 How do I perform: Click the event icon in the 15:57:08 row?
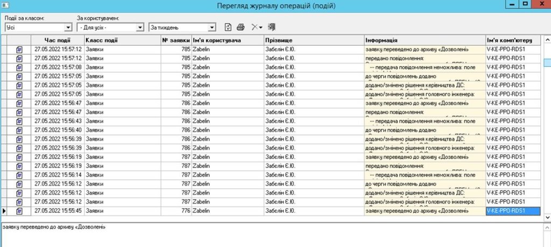tap(19, 67)
